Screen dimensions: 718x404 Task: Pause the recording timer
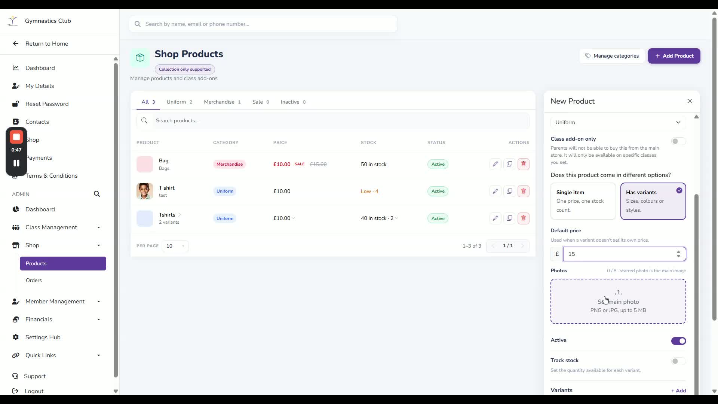tap(16, 163)
